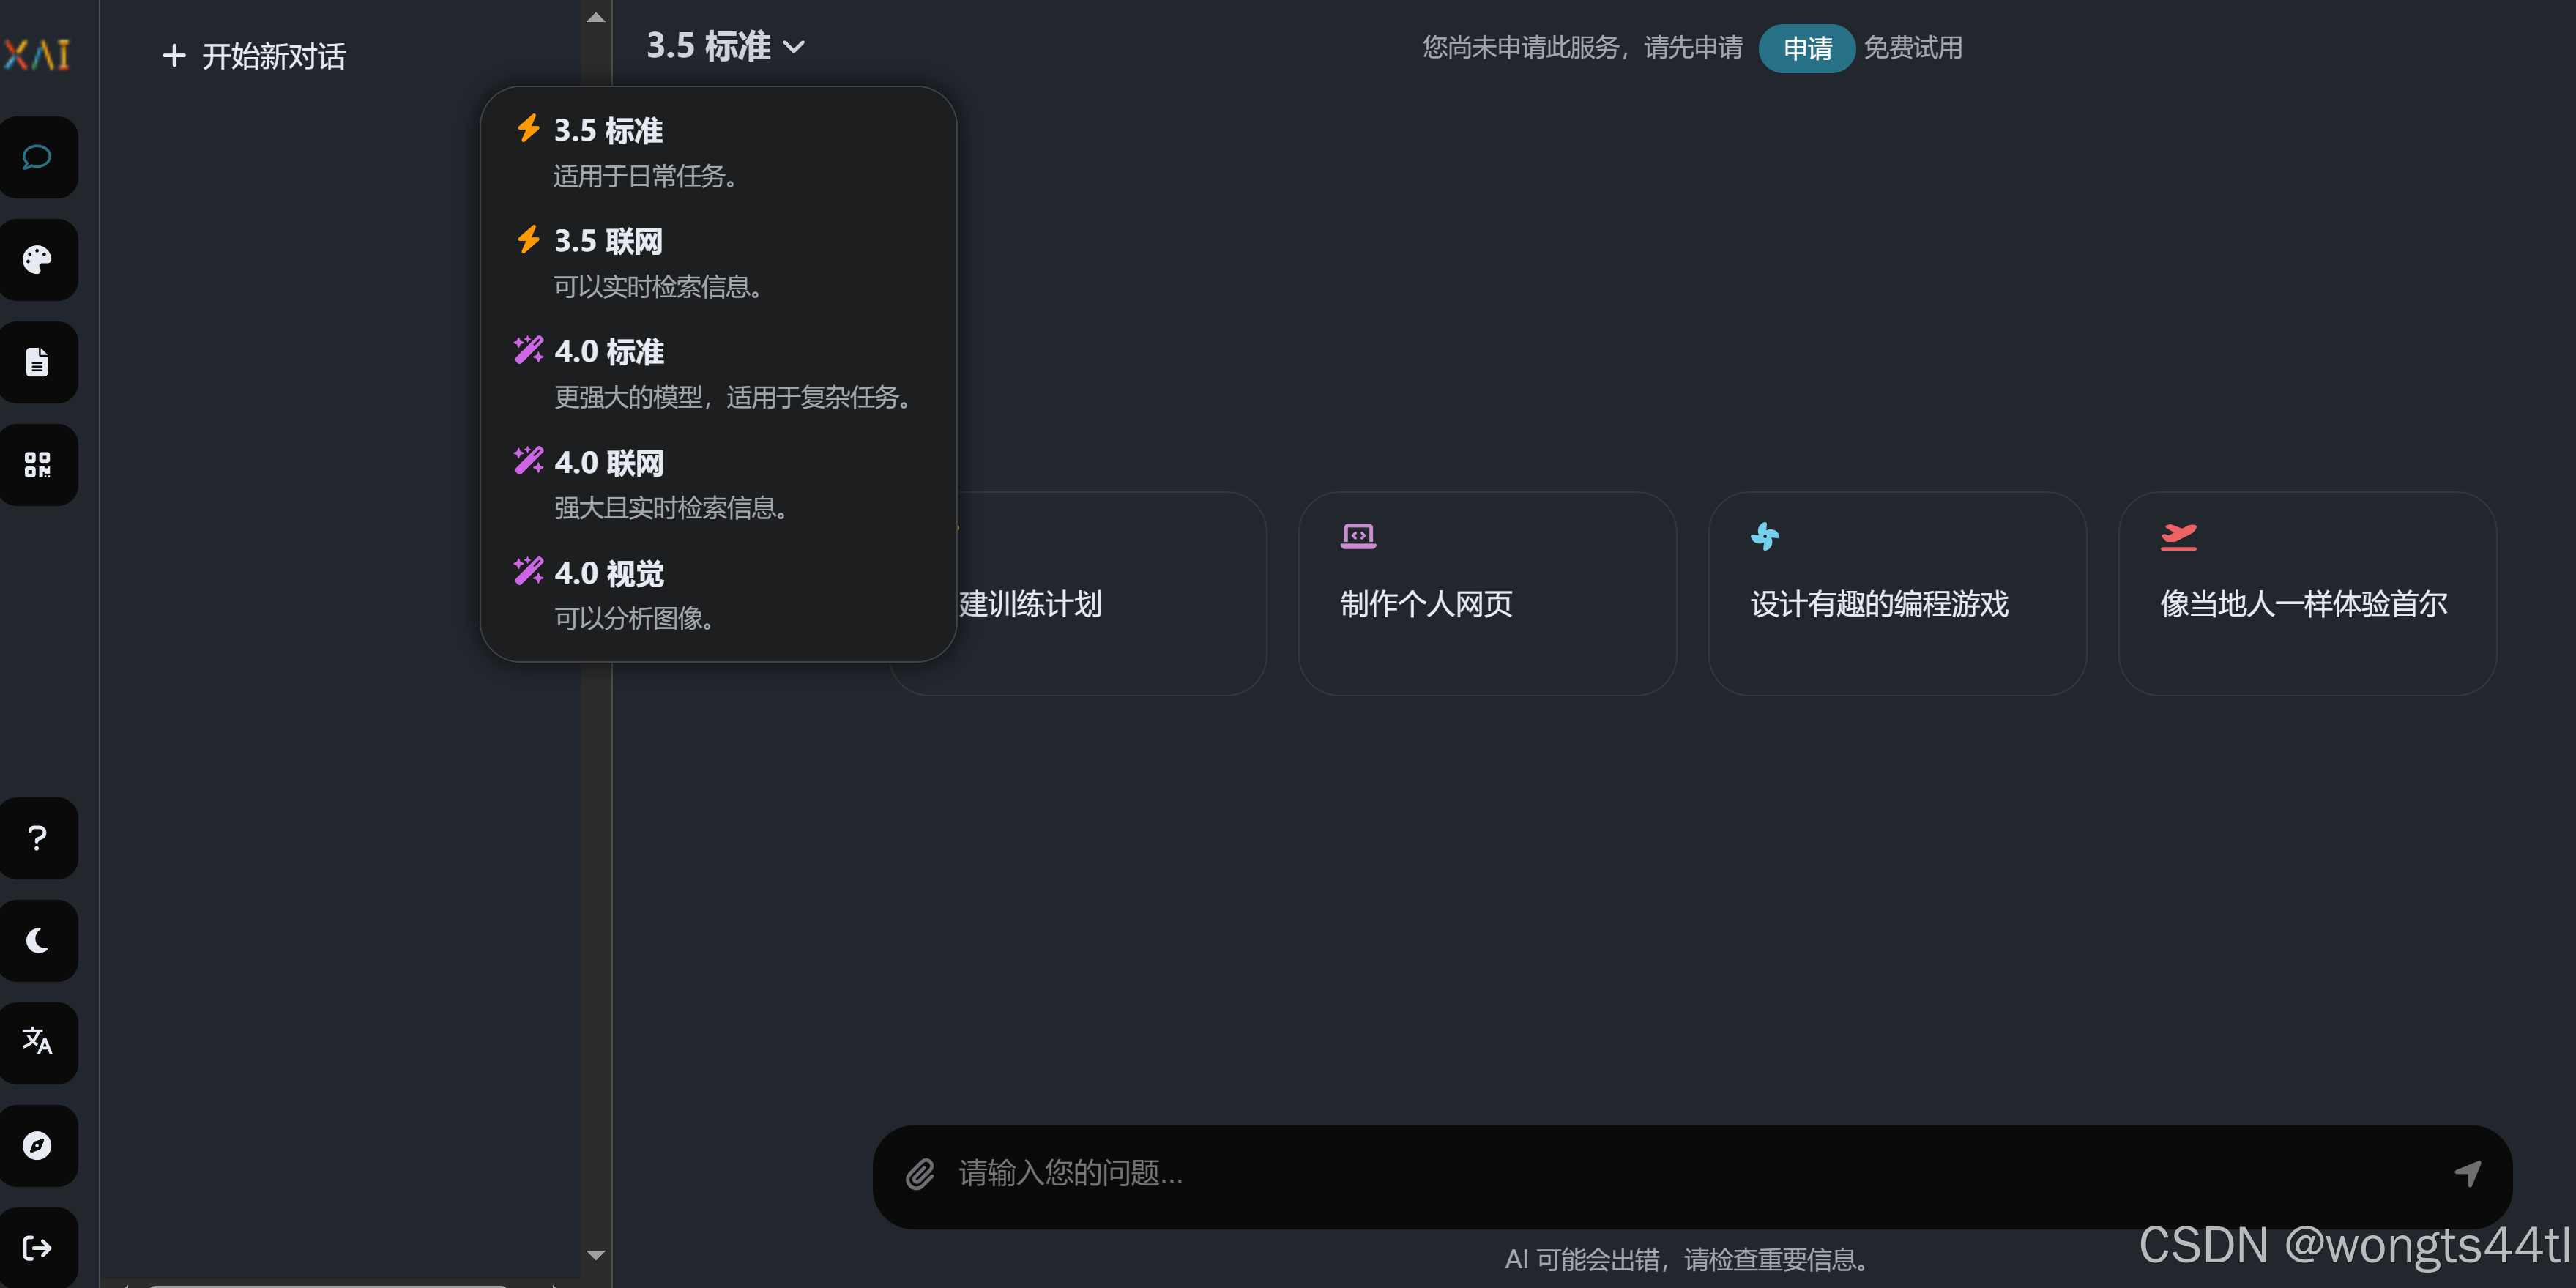Viewport: 2576px width, 1288px height.
Task: Click the language translate icon
Action: (x=37, y=1041)
